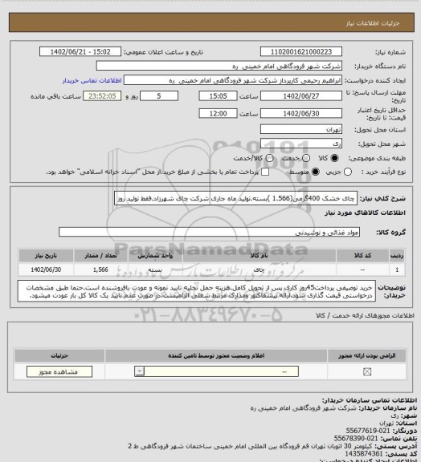Click the need number field 1102001621000223
This screenshot has width=421, height=462.
point(301,52)
